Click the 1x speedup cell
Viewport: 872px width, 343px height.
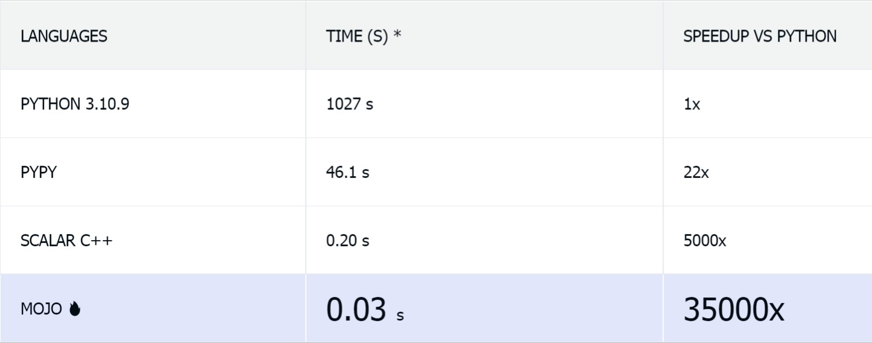[692, 104]
